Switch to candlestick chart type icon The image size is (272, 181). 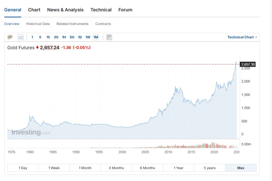[10, 37]
